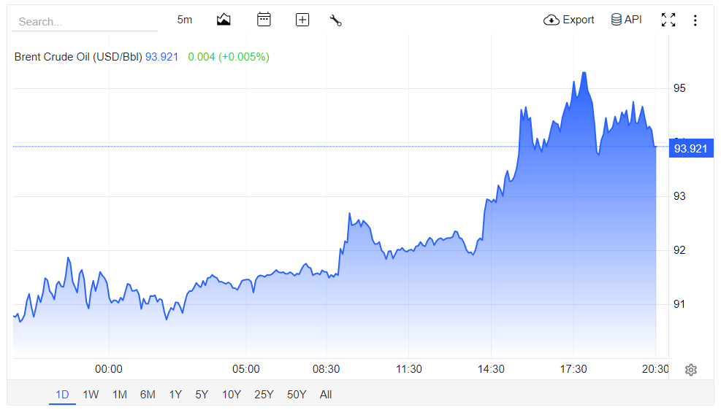
Task: Click the API database button
Action: (x=626, y=20)
